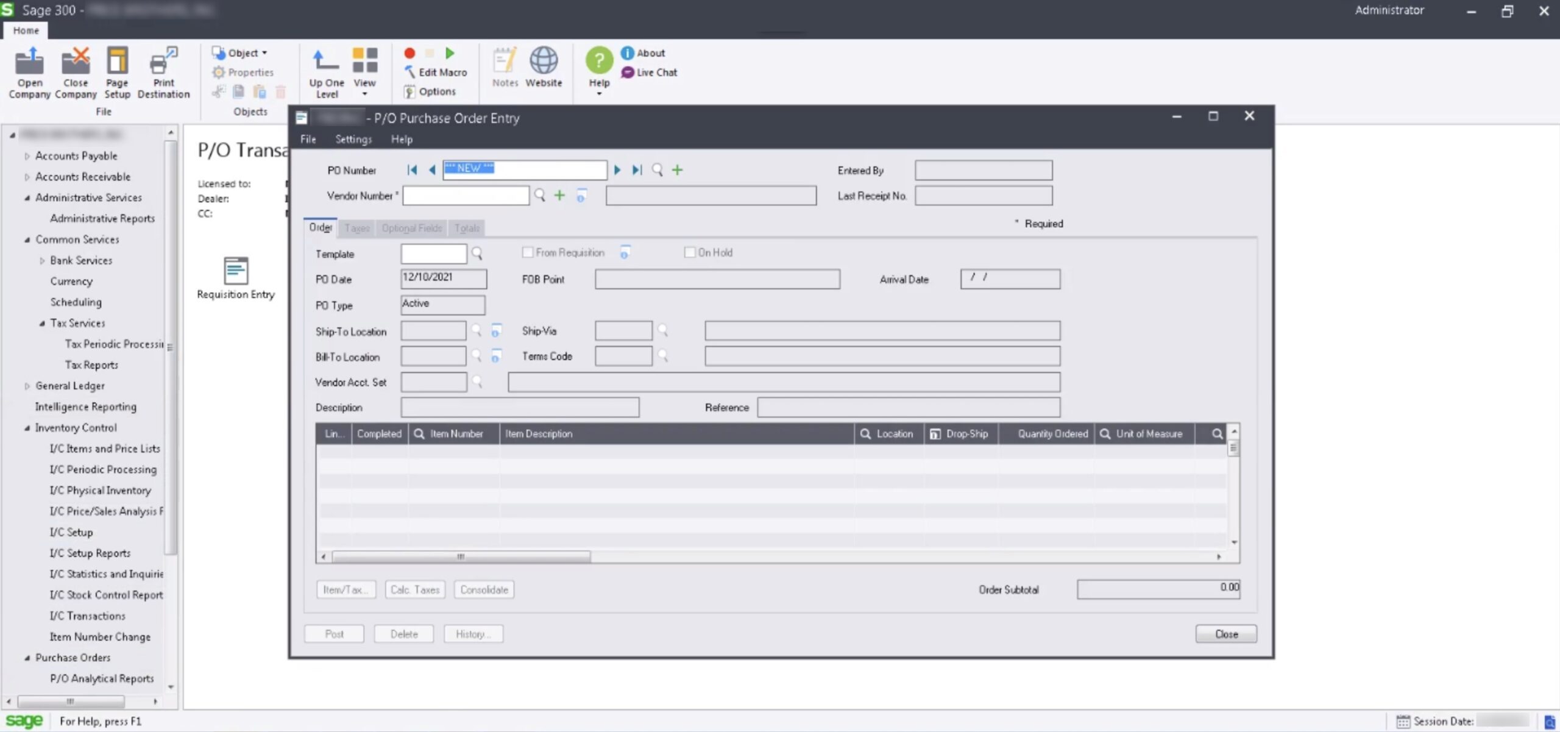Viewport: 1560px width, 732px height.
Task: Click the grid horizontal scrollbar thumb
Action: point(461,556)
